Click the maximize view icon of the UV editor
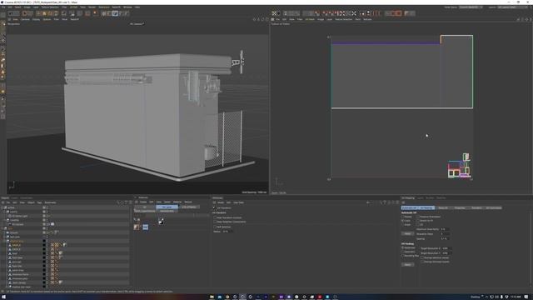Viewport: 533px width, 300px height. (531, 19)
